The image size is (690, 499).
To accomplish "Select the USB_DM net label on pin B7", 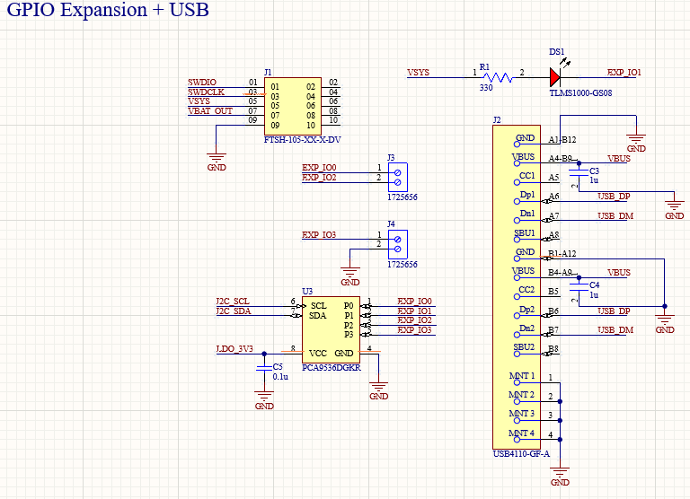I will pyautogui.click(x=615, y=329).
